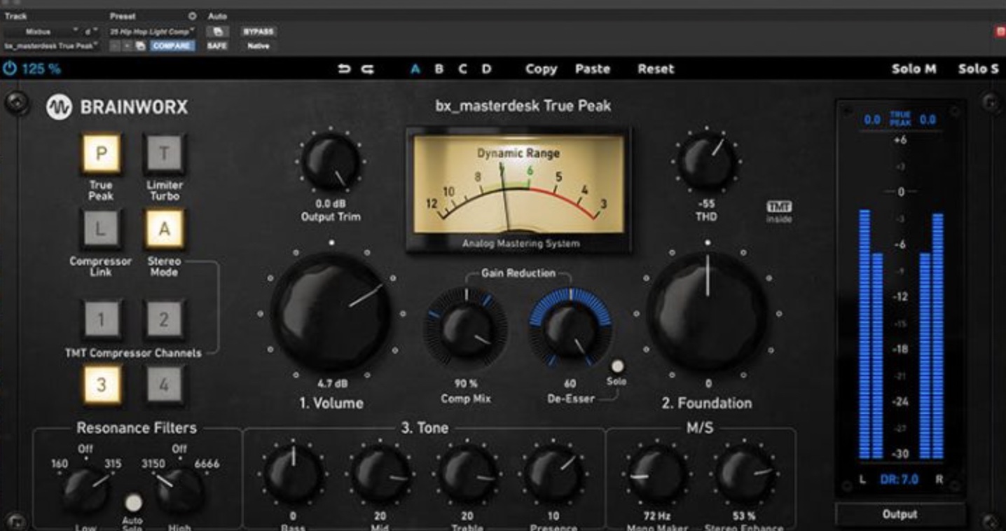Screen dimensions: 1006x531
Task: Click the Reset button
Action: (656, 69)
